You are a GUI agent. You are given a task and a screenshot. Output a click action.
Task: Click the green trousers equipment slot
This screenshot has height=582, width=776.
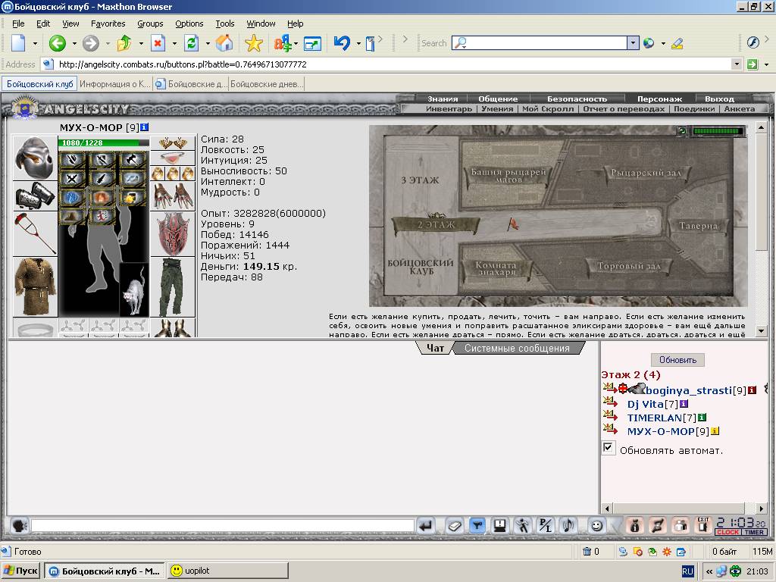173,287
